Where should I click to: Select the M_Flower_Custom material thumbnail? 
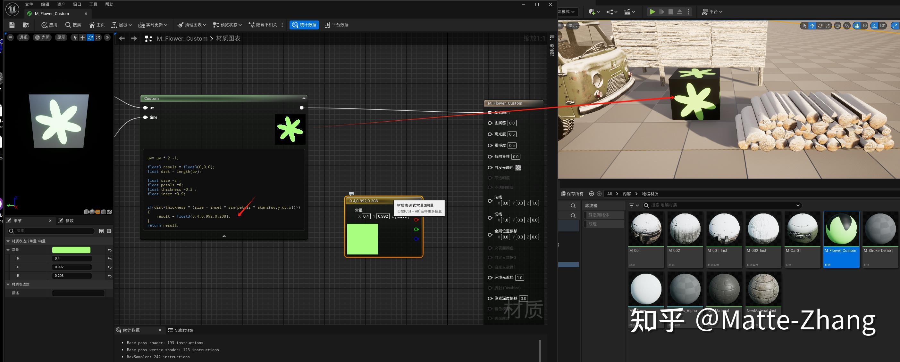point(841,229)
